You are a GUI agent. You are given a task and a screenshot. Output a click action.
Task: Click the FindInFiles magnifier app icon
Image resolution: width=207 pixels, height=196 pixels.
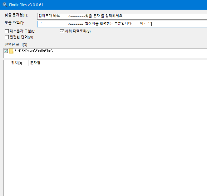5,4
